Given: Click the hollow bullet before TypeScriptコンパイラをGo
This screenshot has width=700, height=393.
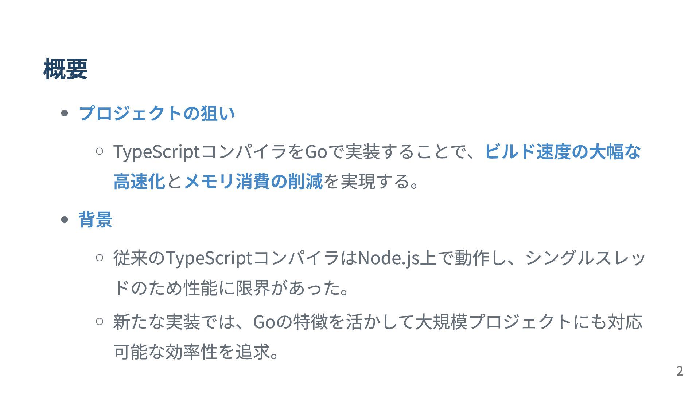Looking at the screenshot, I should tap(100, 151).
